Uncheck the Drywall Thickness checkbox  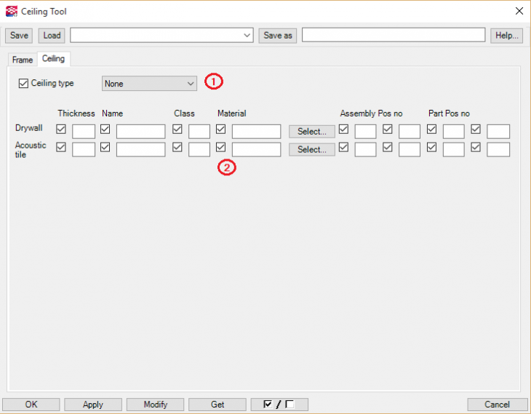[x=61, y=130]
